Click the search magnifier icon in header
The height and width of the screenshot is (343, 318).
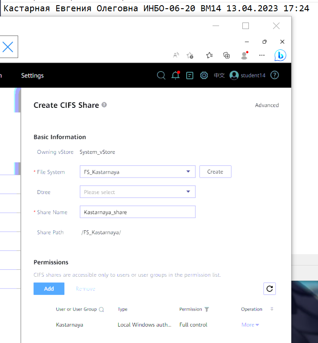point(161,75)
